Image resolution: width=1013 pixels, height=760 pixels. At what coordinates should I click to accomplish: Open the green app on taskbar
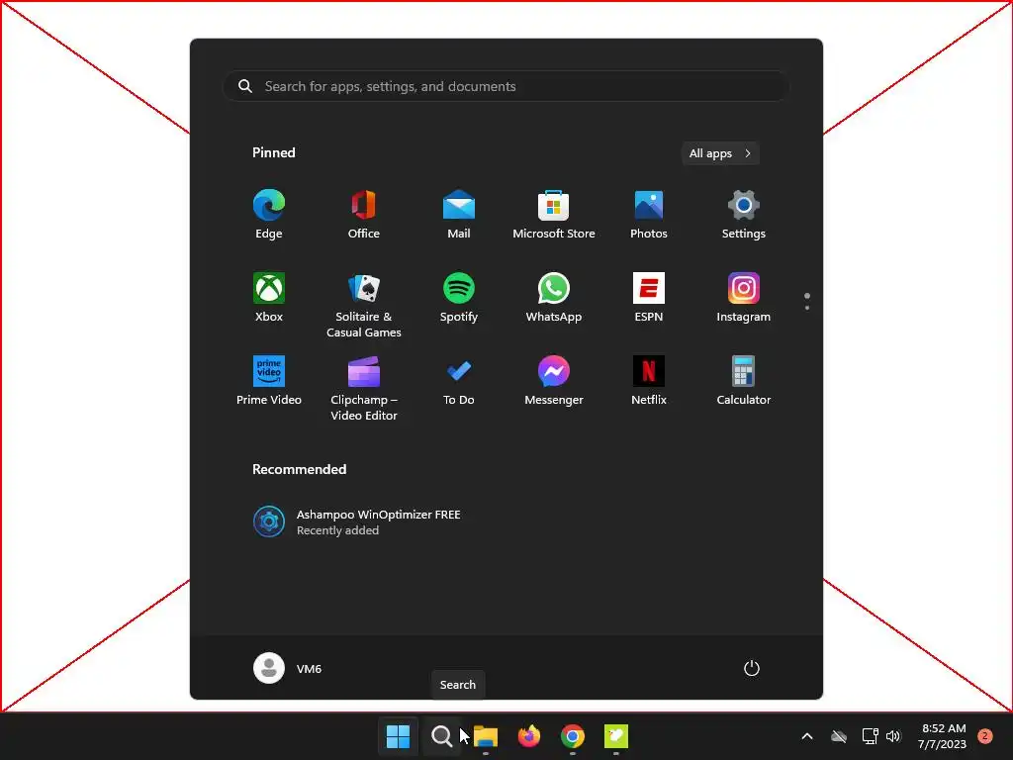point(616,736)
